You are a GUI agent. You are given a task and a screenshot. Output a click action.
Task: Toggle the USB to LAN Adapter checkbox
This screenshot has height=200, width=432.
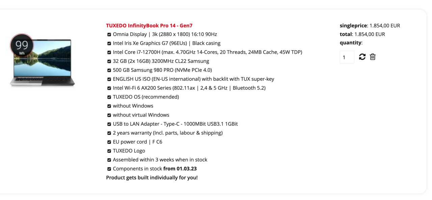[109, 124]
